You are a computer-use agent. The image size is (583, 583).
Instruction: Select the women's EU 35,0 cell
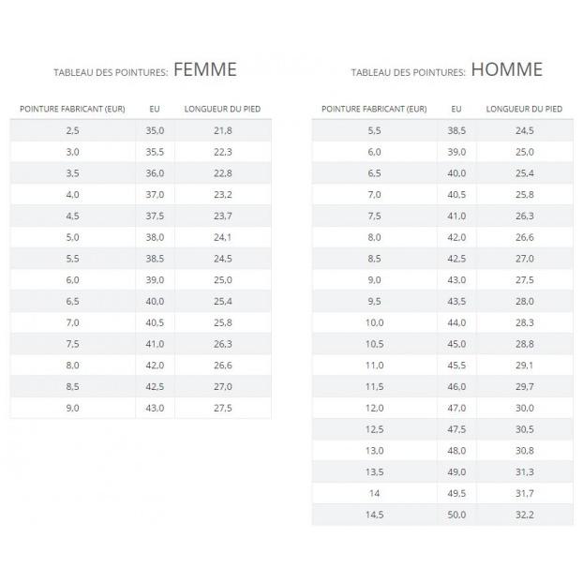[155, 130]
